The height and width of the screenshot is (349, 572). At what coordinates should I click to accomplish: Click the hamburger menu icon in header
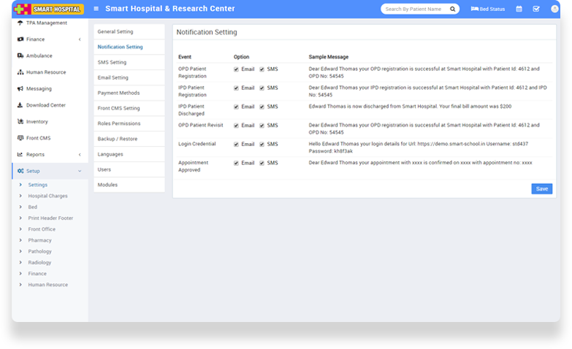[96, 9]
